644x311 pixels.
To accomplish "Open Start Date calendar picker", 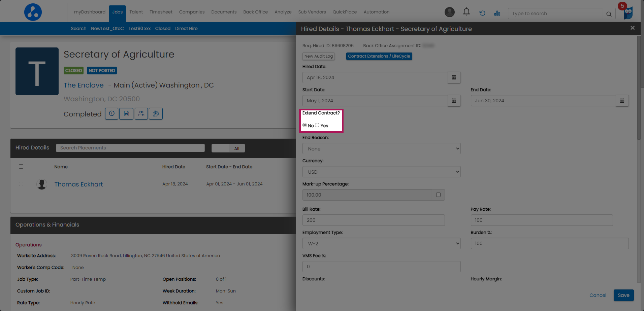I will (454, 101).
